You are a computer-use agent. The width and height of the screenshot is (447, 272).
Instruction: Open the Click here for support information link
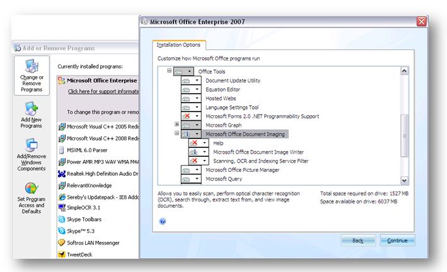tap(103, 91)
